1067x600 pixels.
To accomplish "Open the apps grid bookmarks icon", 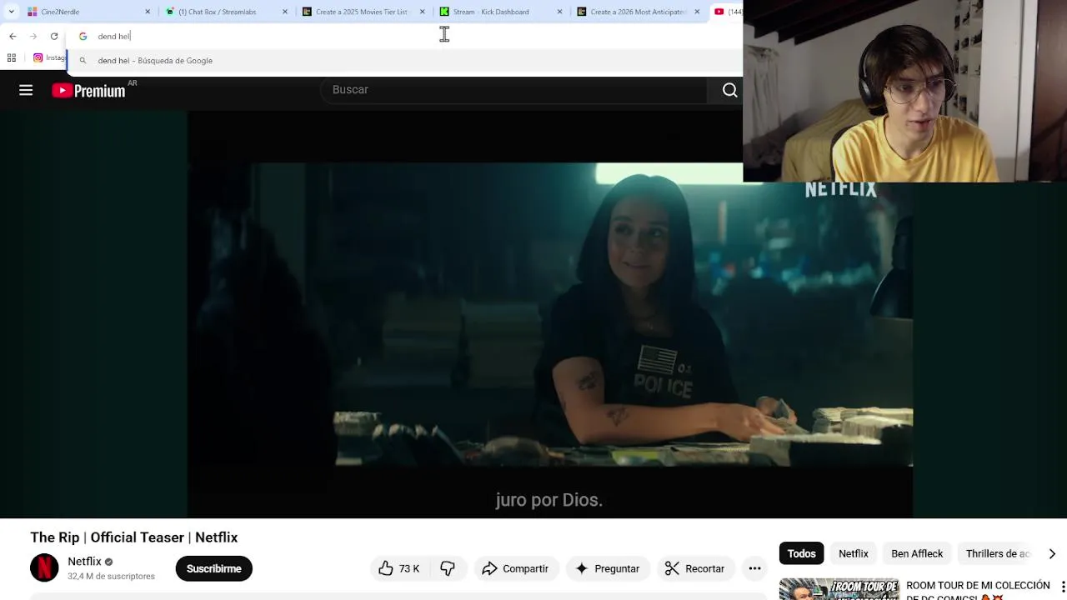I will pos(12,57).
